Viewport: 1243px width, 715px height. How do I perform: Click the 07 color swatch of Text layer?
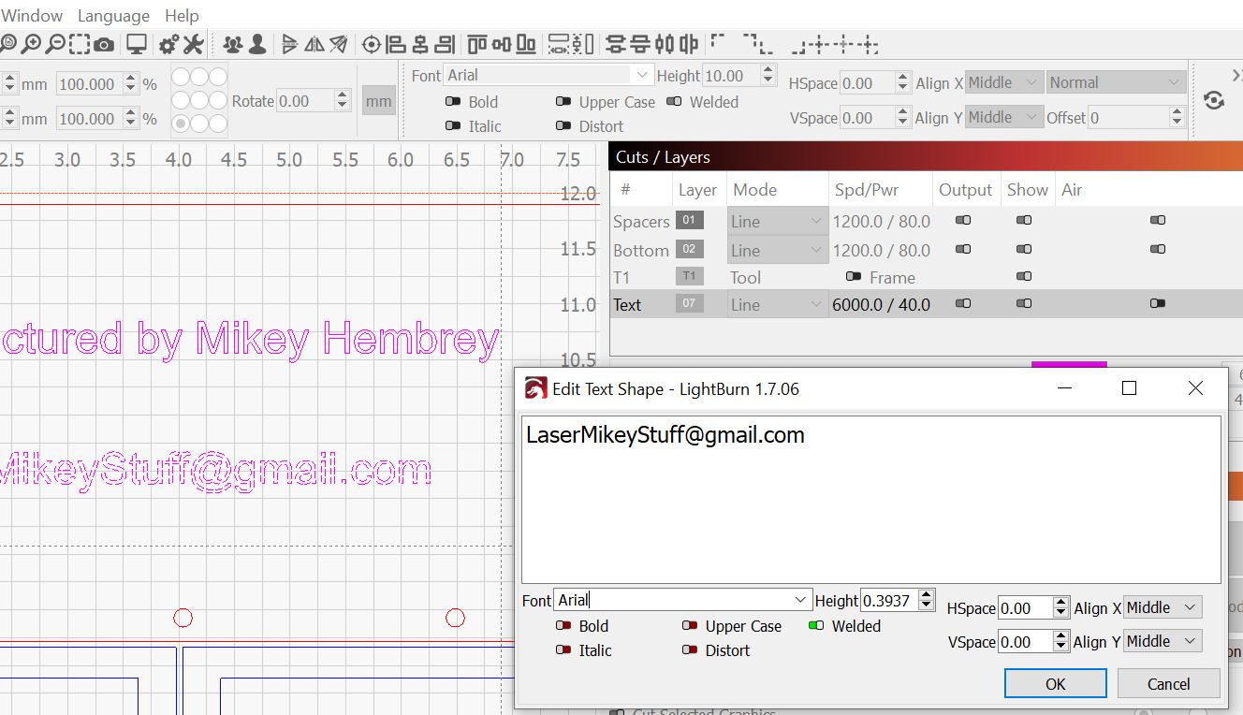[690, 304]
